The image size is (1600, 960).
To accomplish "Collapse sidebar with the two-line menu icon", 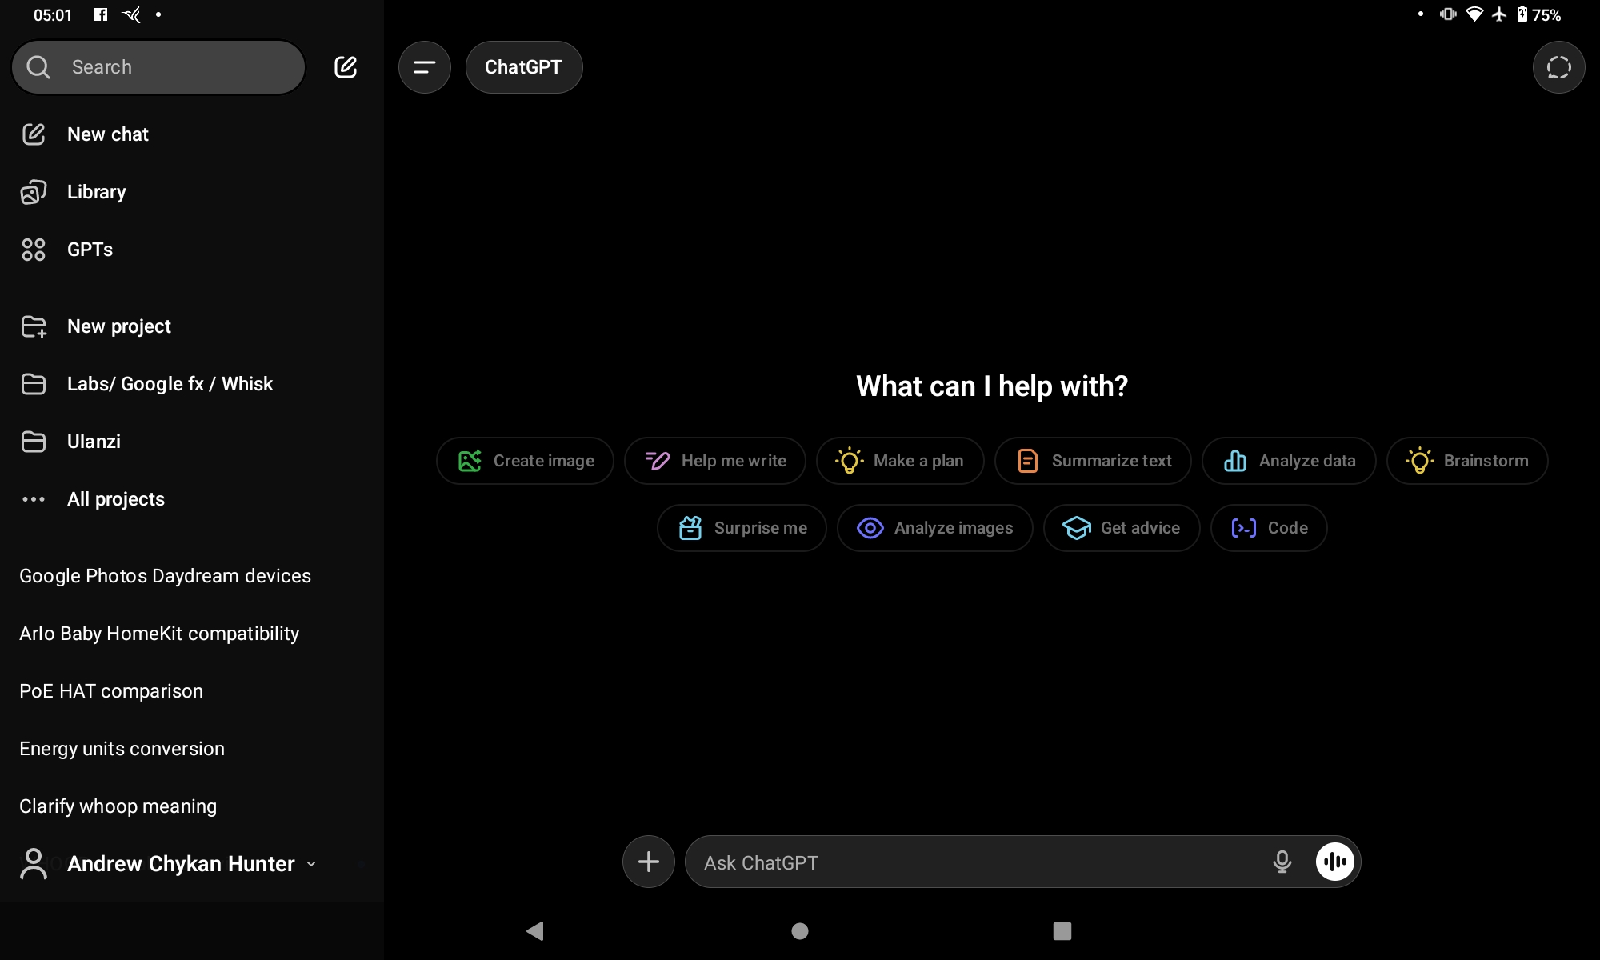I will [x=425, y=67].
